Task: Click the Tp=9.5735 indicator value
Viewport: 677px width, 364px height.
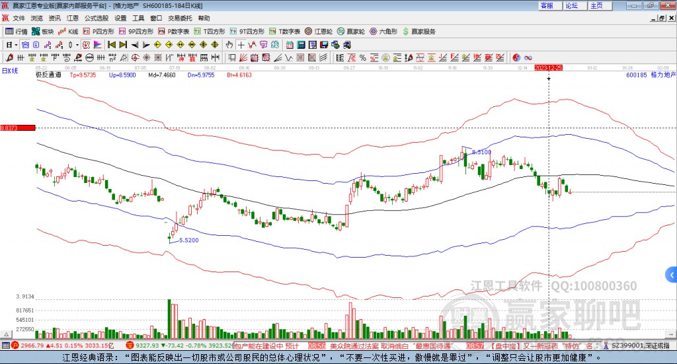Action: [x=83, y=75]
